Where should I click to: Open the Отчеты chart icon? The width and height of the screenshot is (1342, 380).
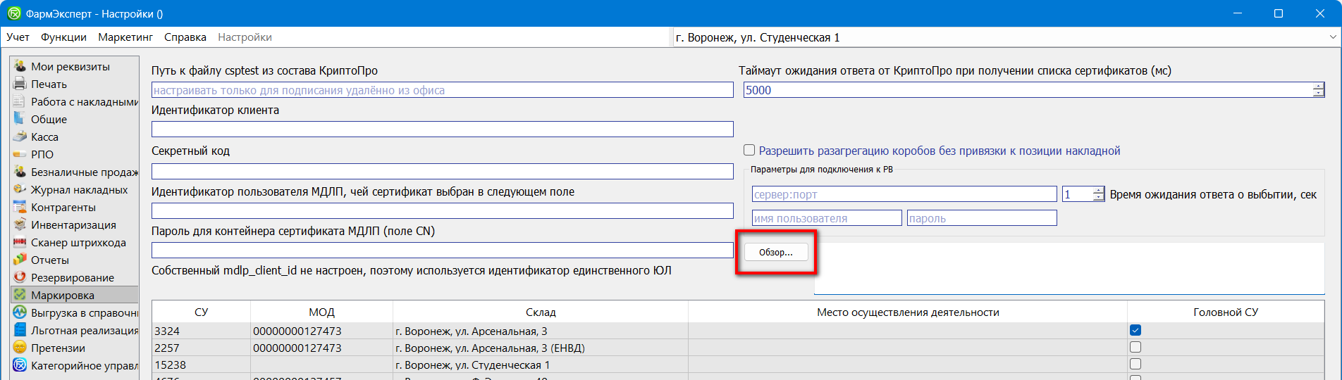20,260
